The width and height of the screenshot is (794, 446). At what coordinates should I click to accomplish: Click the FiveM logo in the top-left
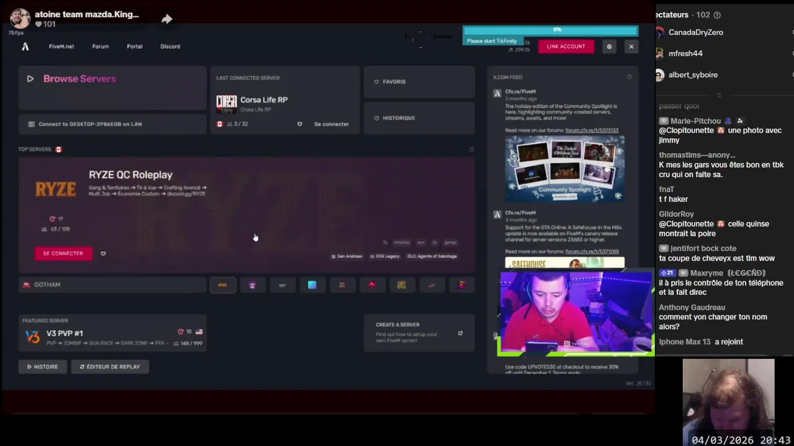click(25, 46)
